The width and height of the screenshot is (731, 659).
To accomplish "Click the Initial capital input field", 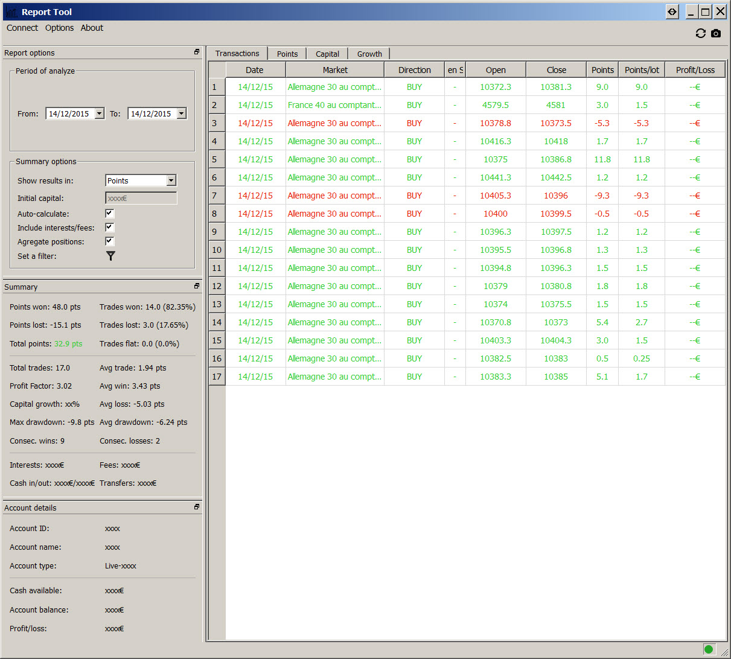I will (141, 198).
